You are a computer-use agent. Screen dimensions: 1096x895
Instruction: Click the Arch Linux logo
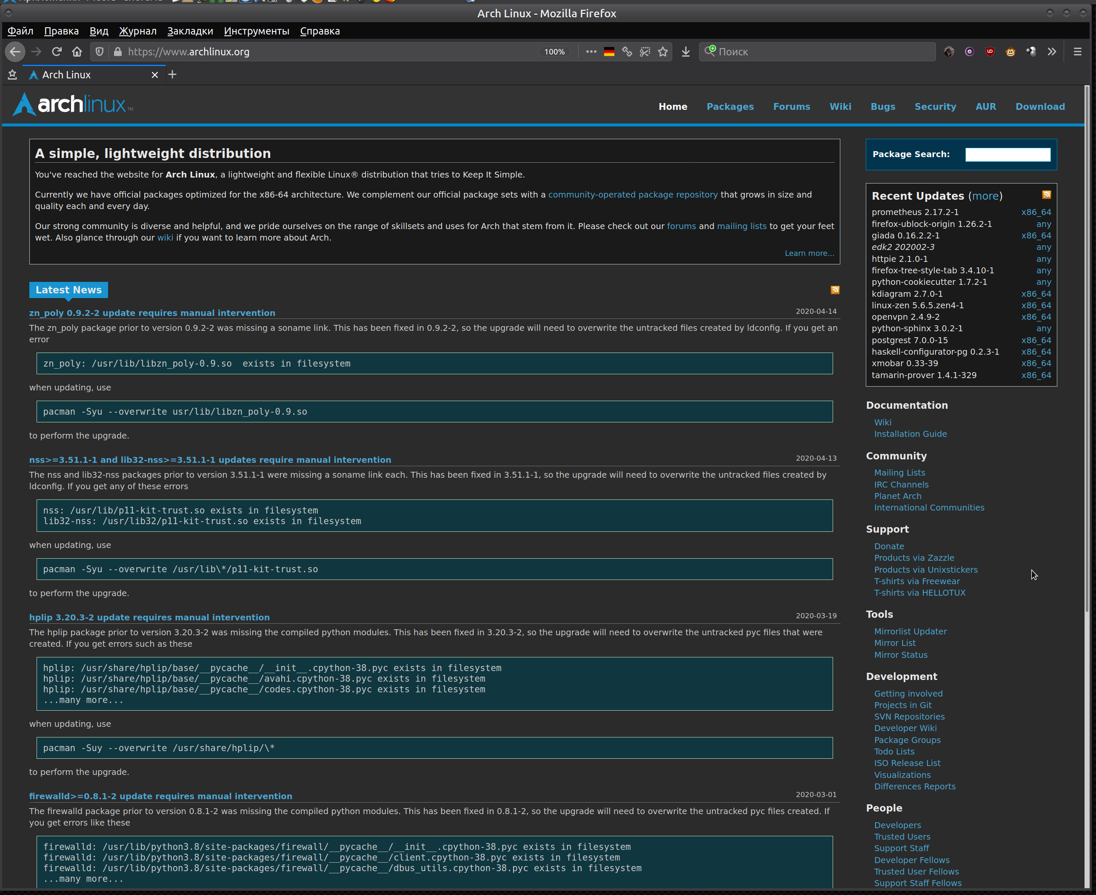pyautogui.click(x=73, y=105)
